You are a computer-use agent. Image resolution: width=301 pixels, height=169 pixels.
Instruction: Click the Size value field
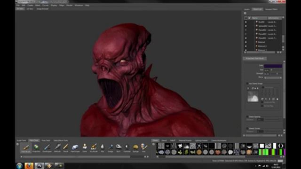[x=267, y=70]
